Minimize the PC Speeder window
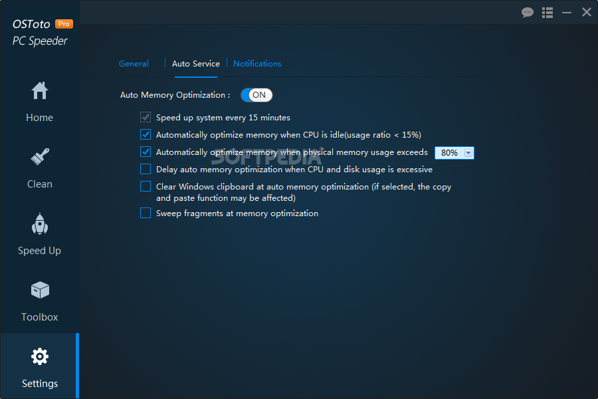The height and width of the screenshot is (399, 598). point(567,13)
